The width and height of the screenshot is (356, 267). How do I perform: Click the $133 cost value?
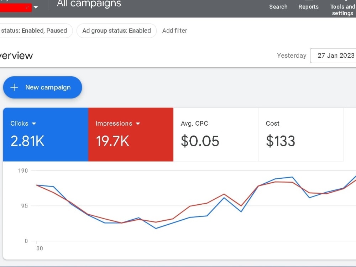[281, 141]
